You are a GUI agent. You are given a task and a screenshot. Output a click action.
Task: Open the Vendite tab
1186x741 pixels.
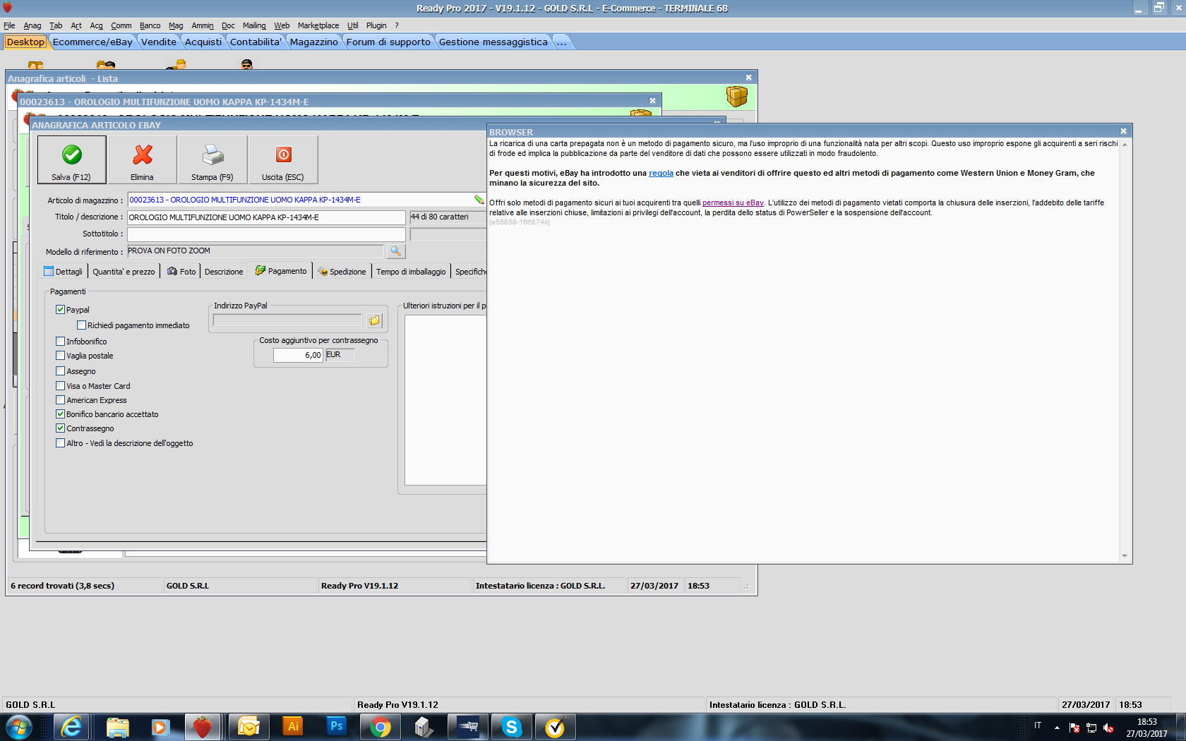159,42
